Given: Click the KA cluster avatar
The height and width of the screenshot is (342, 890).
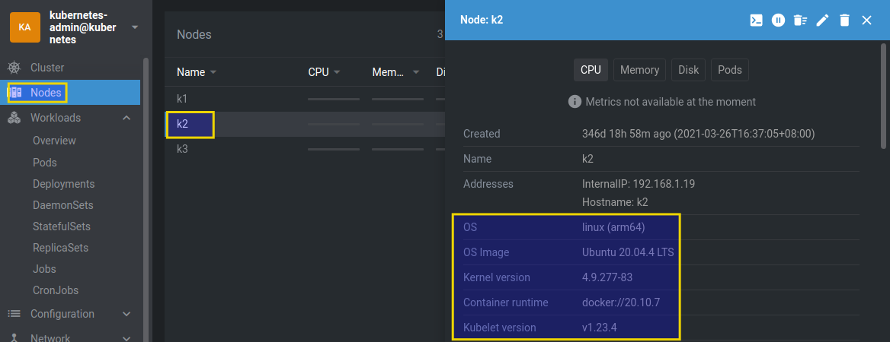Looking at the screenshot, I should (25, 27).
